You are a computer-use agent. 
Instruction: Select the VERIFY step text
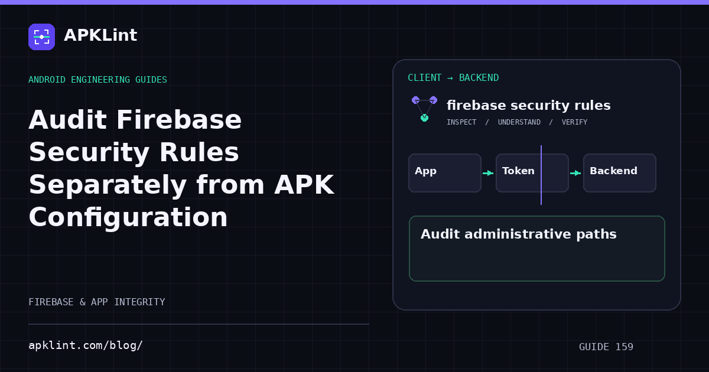tap(574, 122)
